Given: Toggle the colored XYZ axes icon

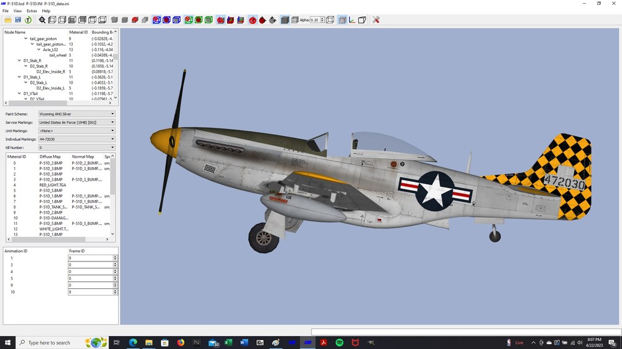Looking at the screenshot, I should (352, 20).
